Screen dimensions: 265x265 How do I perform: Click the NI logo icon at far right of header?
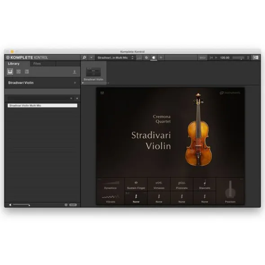(256, 58)
